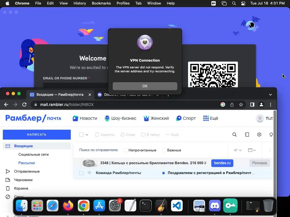The height and width of the screenshot is (217, 290).
Task: Open Черновики drafts folder
Action: click(23, 180)
